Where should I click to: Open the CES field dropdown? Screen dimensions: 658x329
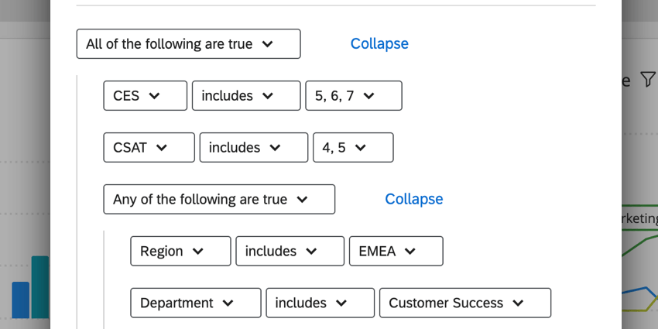click(145, 96)
